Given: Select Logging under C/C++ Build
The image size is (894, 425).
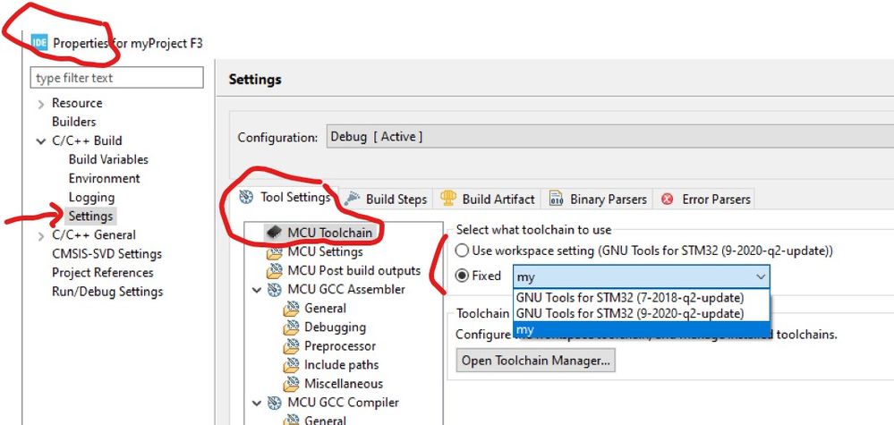Looking at the screenshot, I should (92, 197).
